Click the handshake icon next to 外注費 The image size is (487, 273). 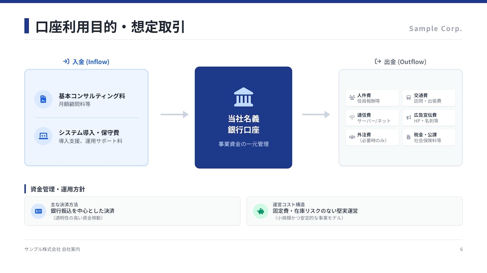[352, 137]
